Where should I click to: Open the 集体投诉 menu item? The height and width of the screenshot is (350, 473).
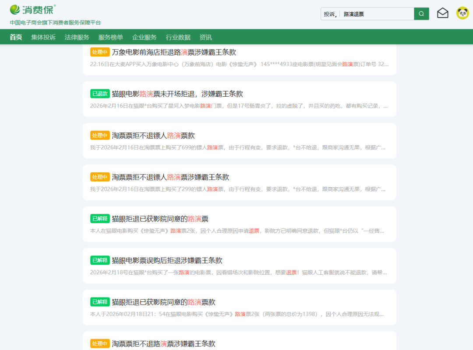pos(43,37)
